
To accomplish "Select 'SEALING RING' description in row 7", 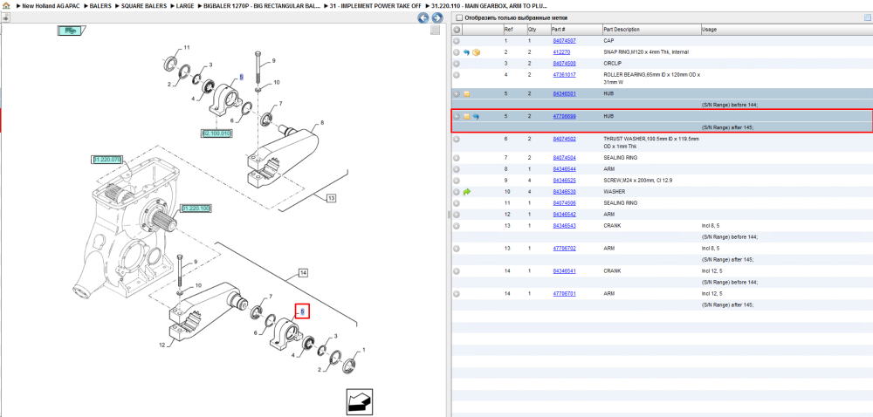I will 620,158.
